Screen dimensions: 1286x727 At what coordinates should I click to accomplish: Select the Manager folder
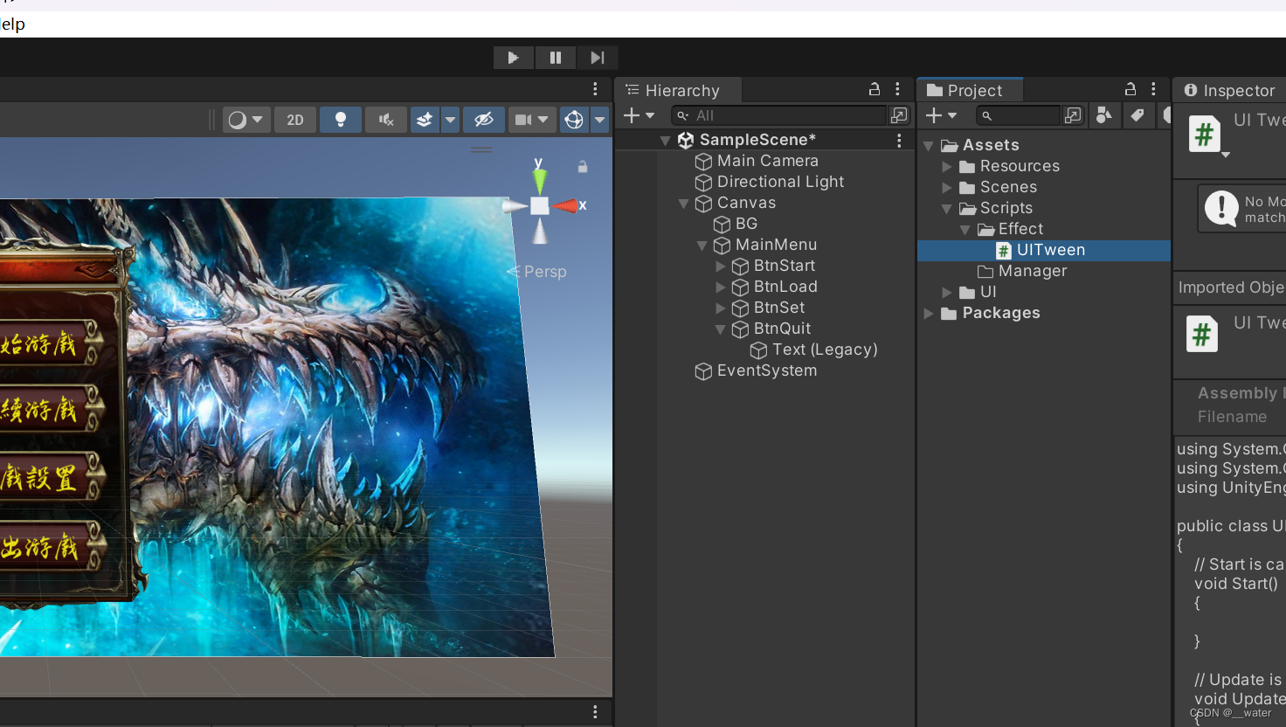coord(1033,271)
